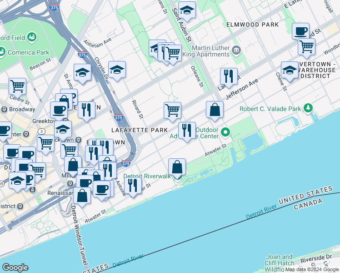The image size is (340, 273).
Task: Click the shopping bag marker at Detroit Riverwalk
Action: [177, 167]
